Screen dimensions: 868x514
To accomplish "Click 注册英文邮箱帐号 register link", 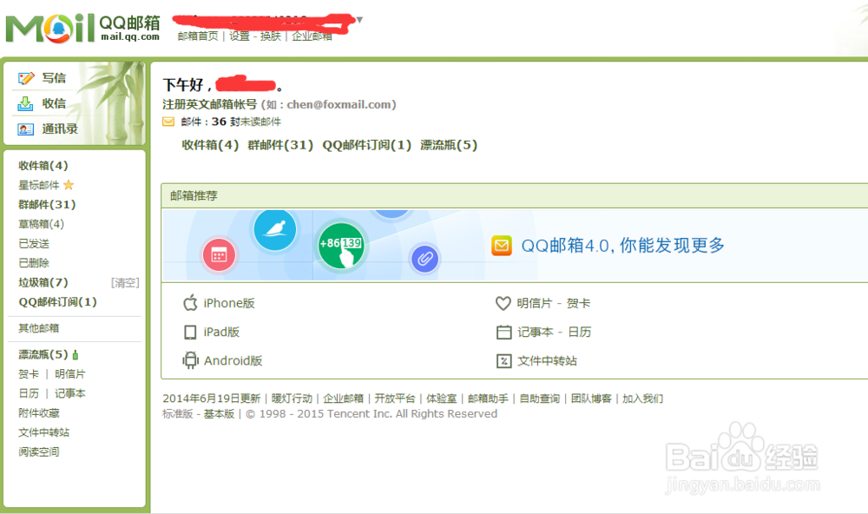I will pos(209,104).
